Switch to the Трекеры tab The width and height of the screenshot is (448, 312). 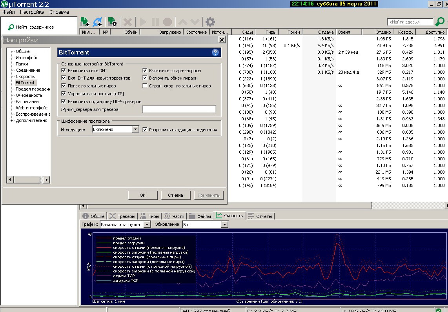tap(122, 216)
